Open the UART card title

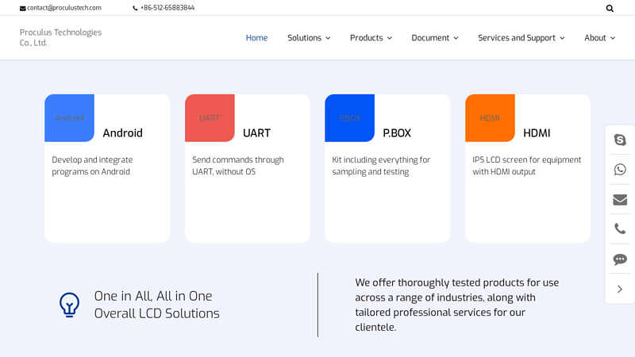(256, 132)
